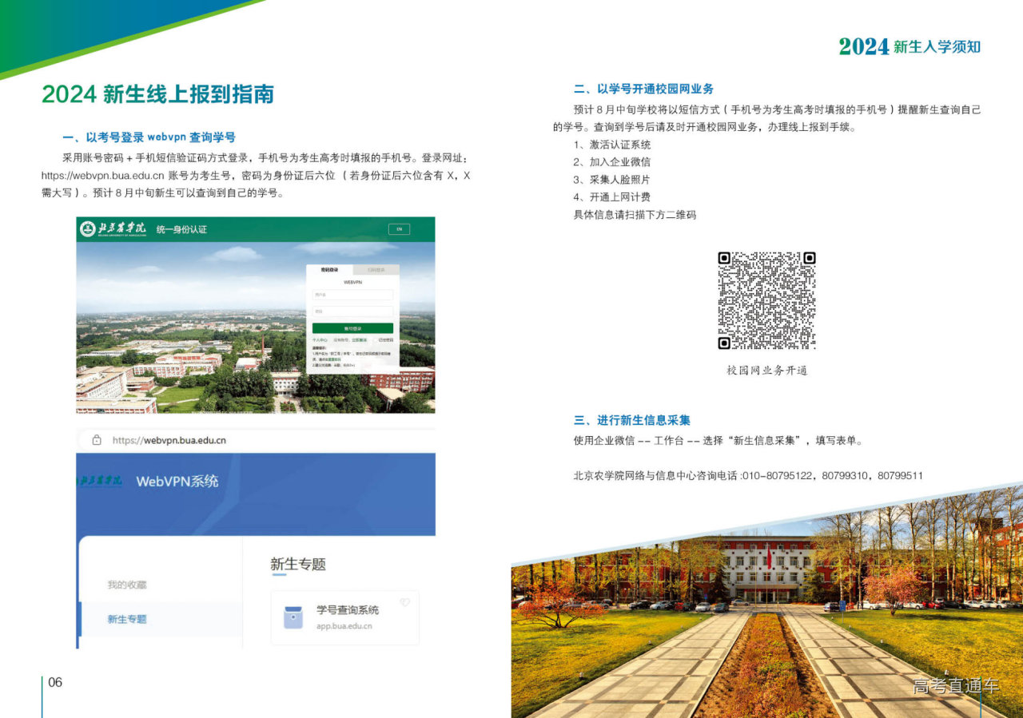Viewport: 1023px width, 718px height.
Task: Switch to the QR code login tab
Action: coord(375,270)
